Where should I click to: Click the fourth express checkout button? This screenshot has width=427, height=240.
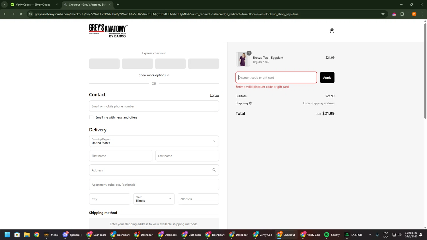coord(204,64)
